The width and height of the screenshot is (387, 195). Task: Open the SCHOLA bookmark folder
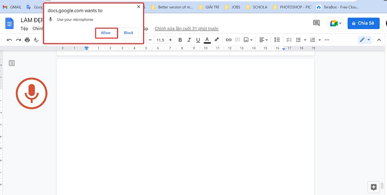(x=256, y=7)
